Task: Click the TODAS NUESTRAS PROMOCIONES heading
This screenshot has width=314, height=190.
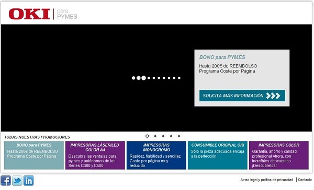Action: 37,137
